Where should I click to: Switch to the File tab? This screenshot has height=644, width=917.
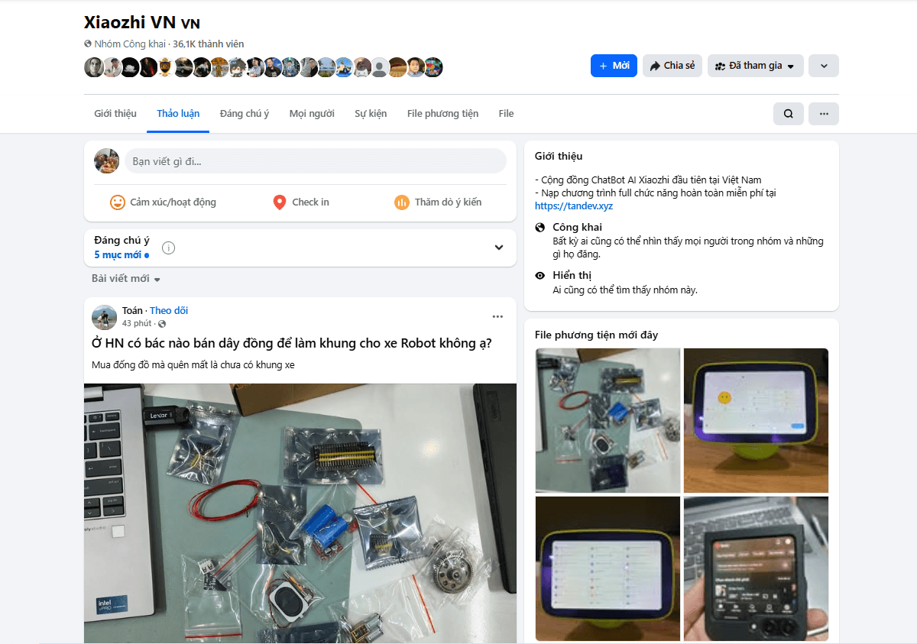(x=506, y=114)
